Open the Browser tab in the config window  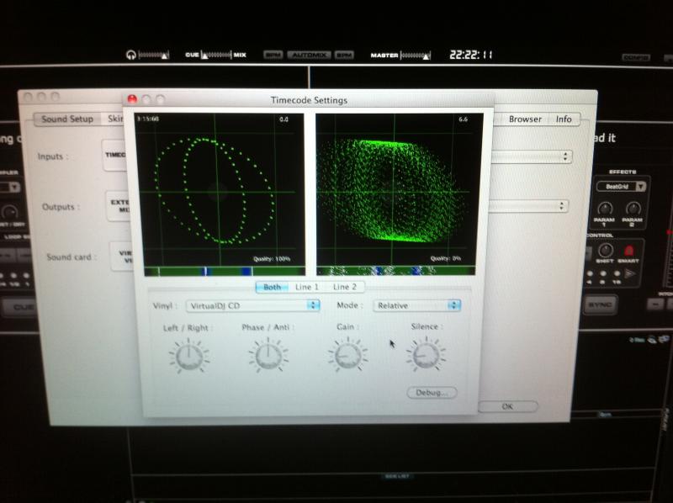point(525,119)
